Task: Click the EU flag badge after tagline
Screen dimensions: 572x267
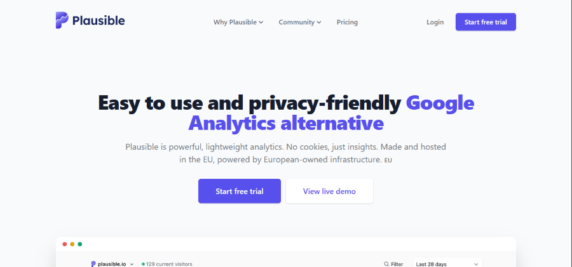Action: pyautogui.click(x=388, y=160)
